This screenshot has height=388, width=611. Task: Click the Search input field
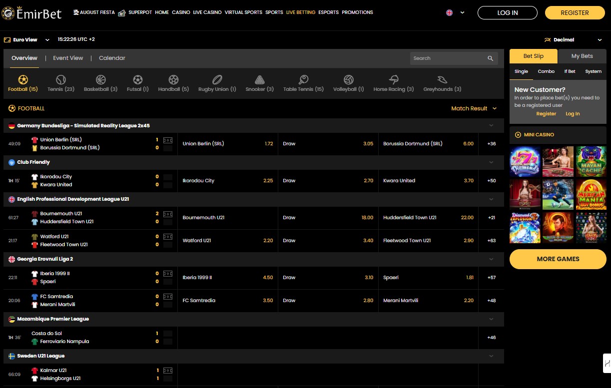pyautogui.click(x=448, y=58)
